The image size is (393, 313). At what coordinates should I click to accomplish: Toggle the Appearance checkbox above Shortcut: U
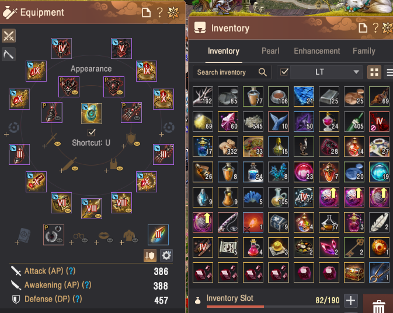click(92, 132)
